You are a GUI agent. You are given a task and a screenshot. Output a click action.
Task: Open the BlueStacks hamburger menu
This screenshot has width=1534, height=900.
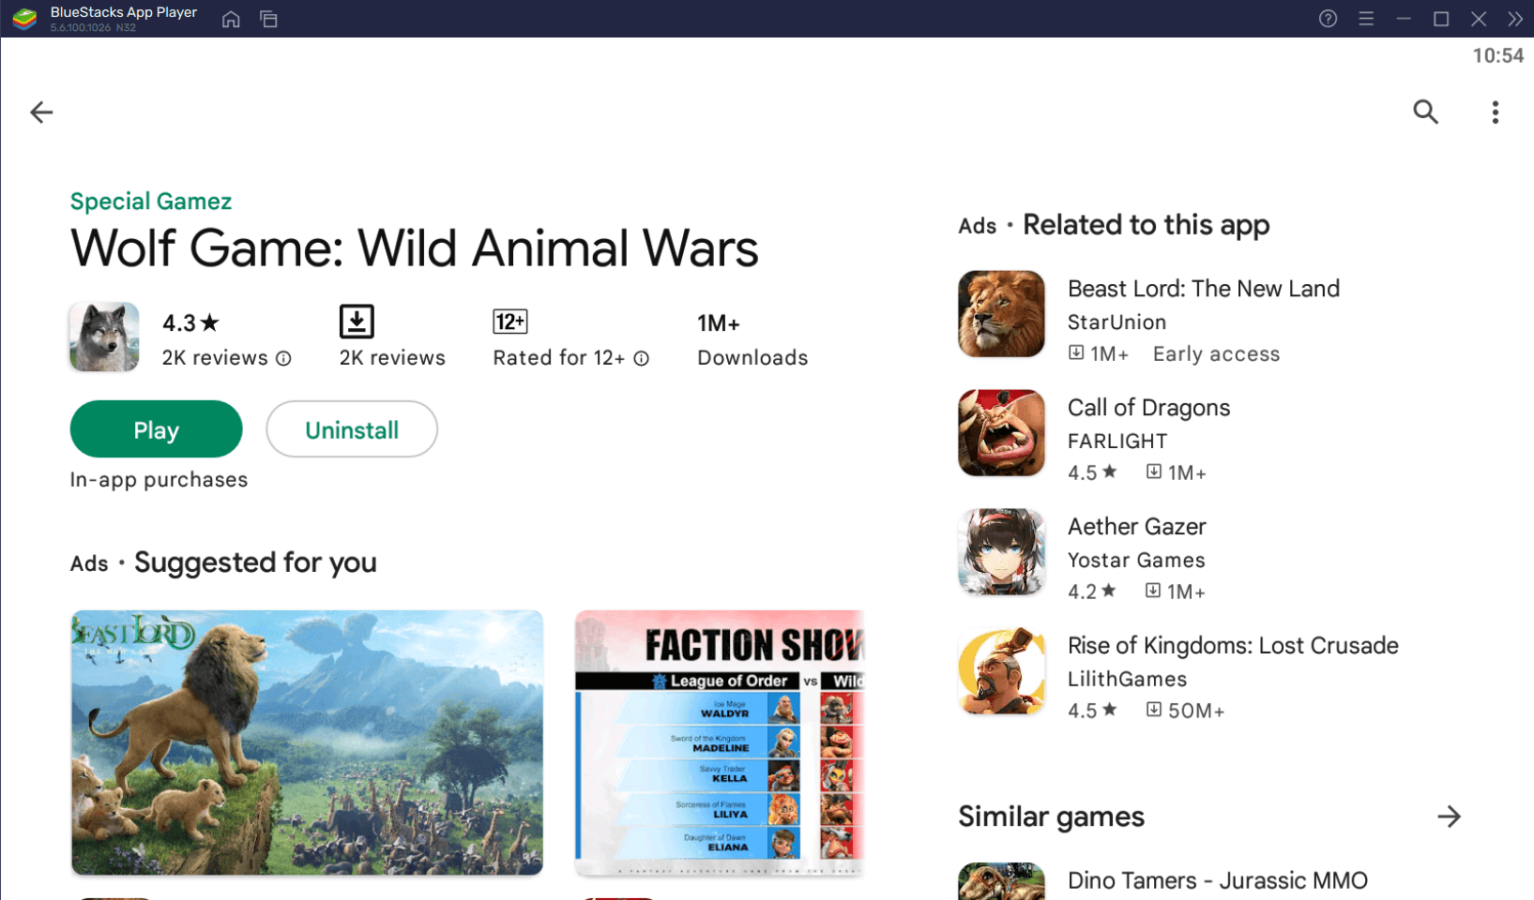pyautogui.click(x=1366, y=19)
